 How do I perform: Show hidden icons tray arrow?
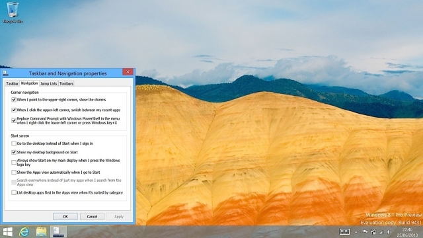(x=356, y=232)
